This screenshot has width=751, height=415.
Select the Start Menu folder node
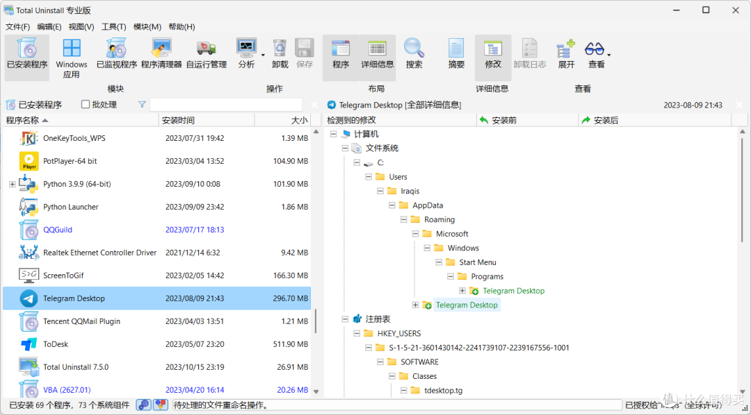(x=478, y=262)
